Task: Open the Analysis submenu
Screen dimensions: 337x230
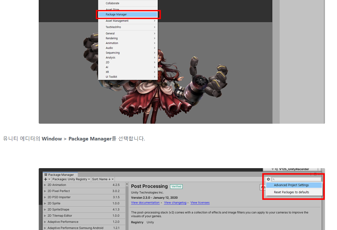Action: pyautogui.click(x=128, y=58)
